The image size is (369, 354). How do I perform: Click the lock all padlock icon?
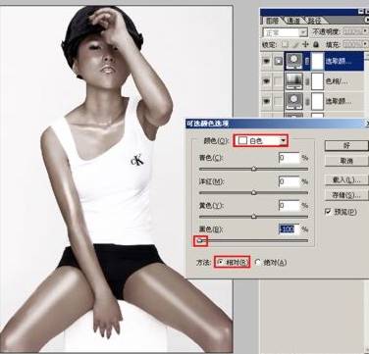[x=316, y=44]
